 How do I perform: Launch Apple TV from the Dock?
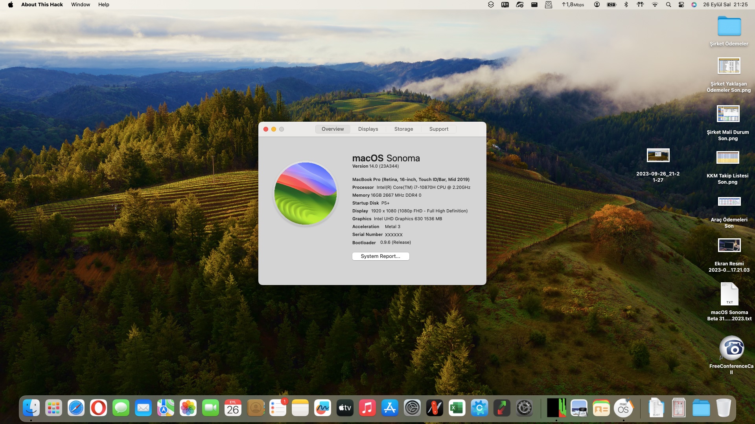(345, 408)
